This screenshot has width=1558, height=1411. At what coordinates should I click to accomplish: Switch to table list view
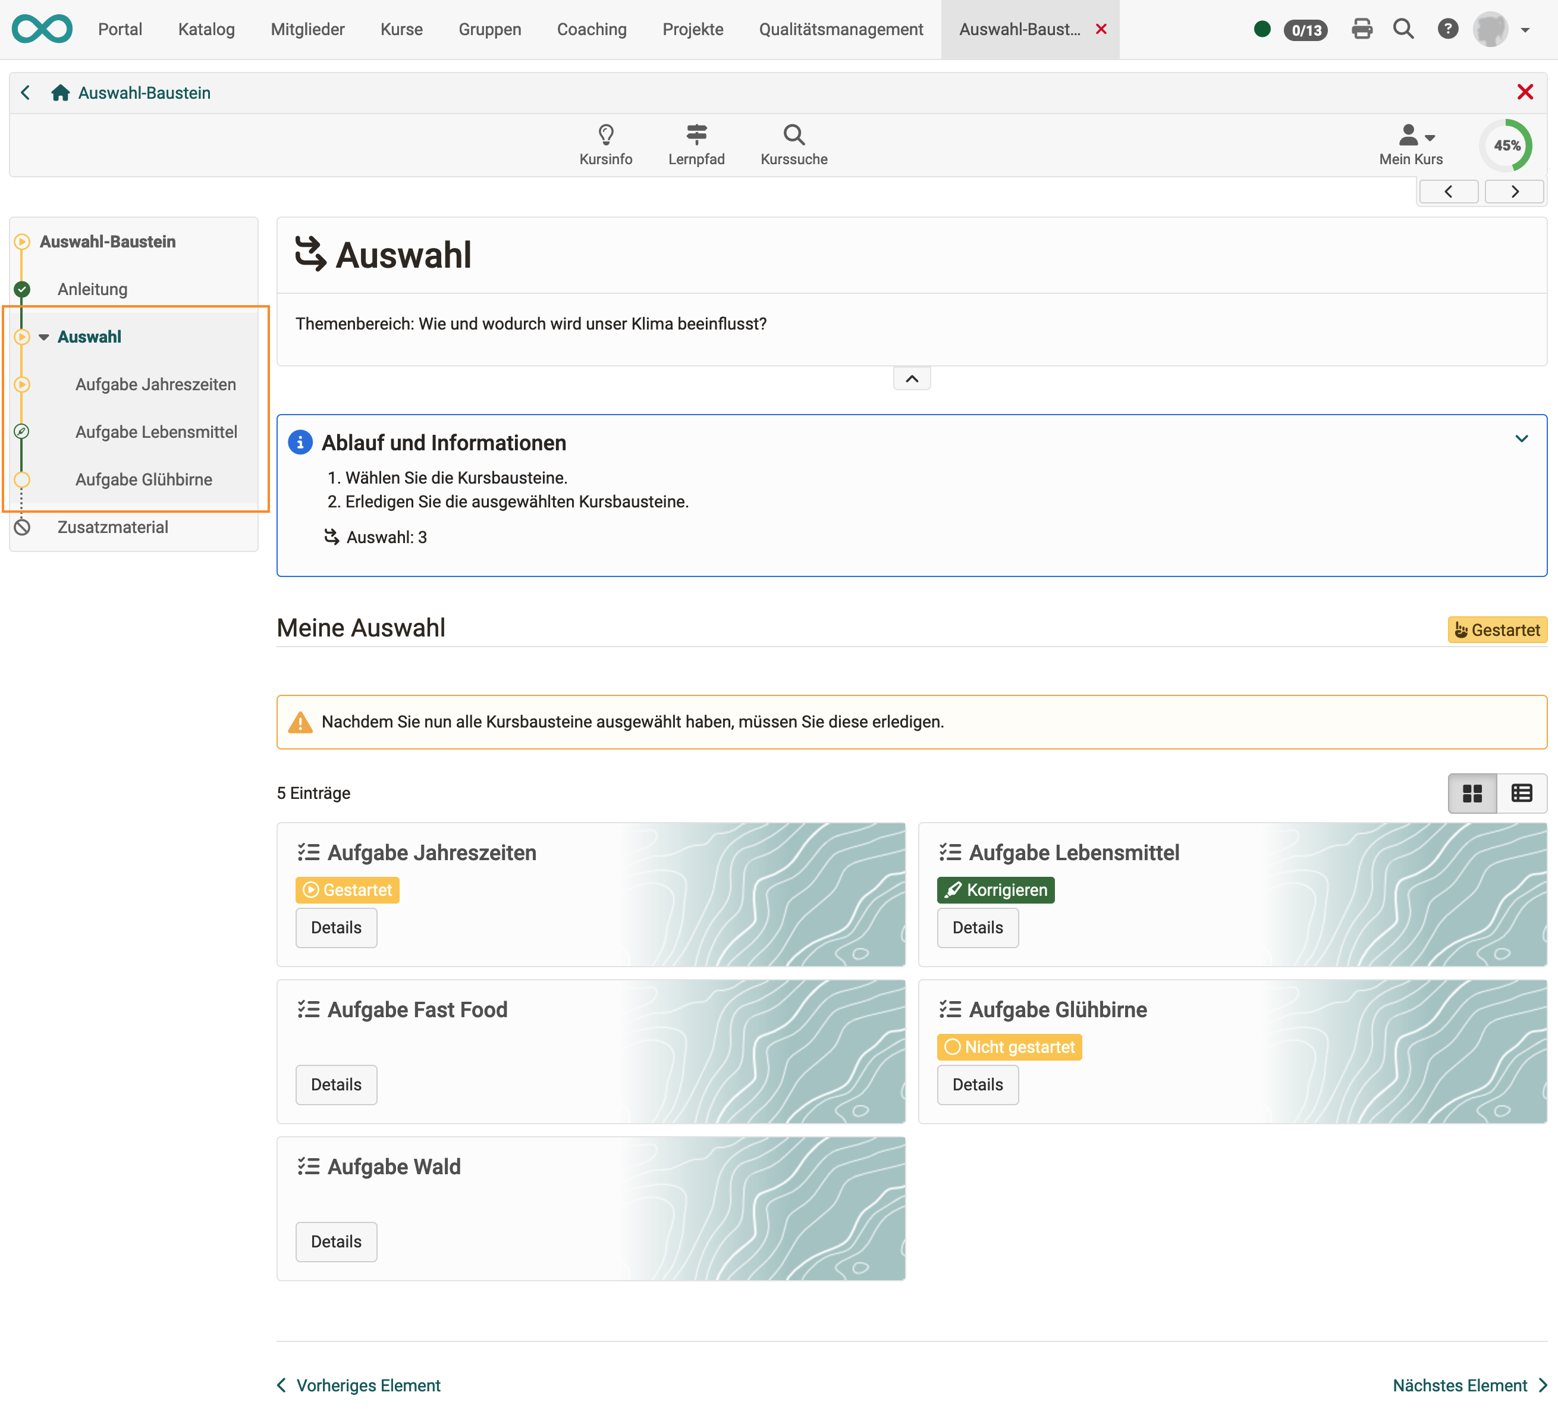click(1521, 794)
